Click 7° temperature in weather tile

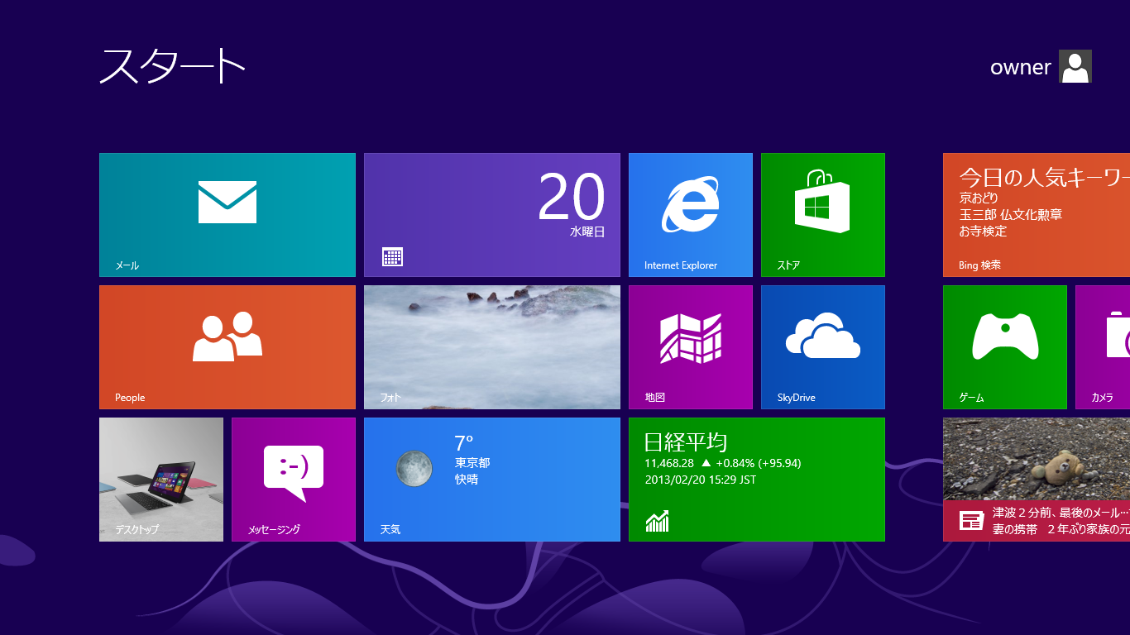click(464, 443)
